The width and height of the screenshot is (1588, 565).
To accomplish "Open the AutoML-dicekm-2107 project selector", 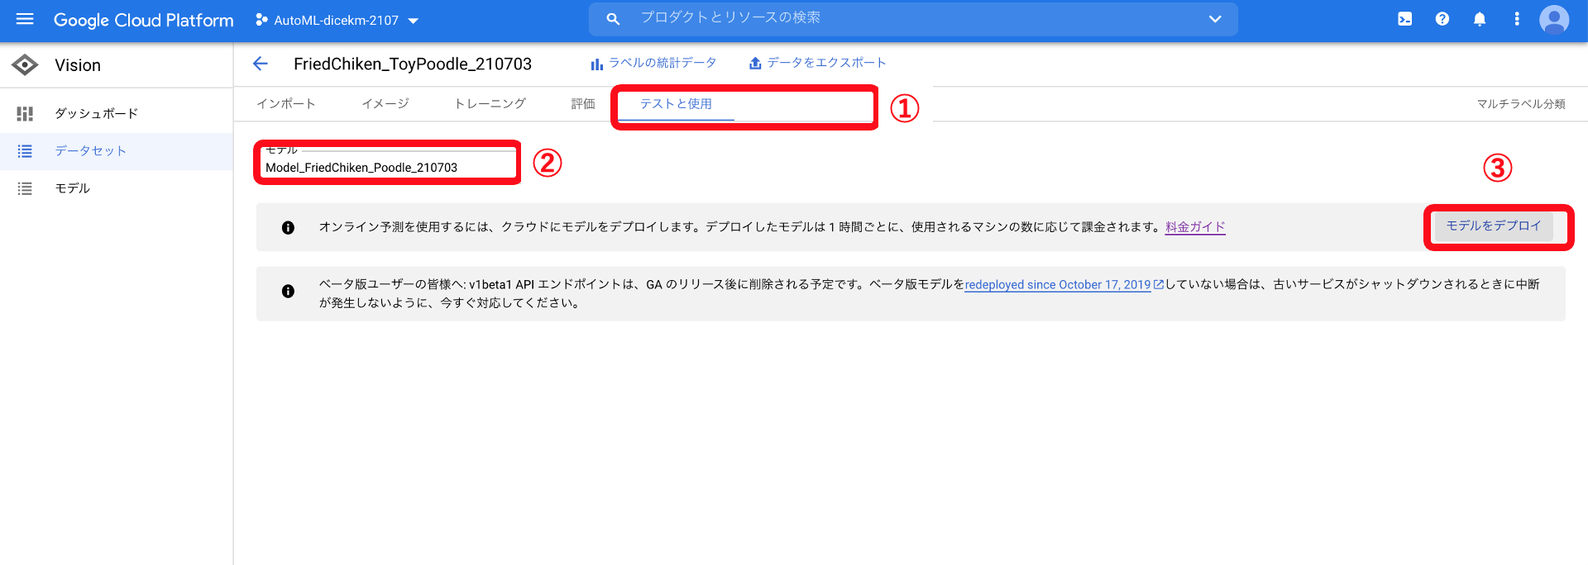I will (x=337, y=20).
